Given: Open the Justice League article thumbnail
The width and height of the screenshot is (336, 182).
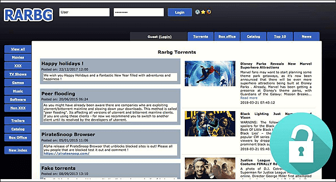Looking at the screenshot, I should tap(210, 169).
